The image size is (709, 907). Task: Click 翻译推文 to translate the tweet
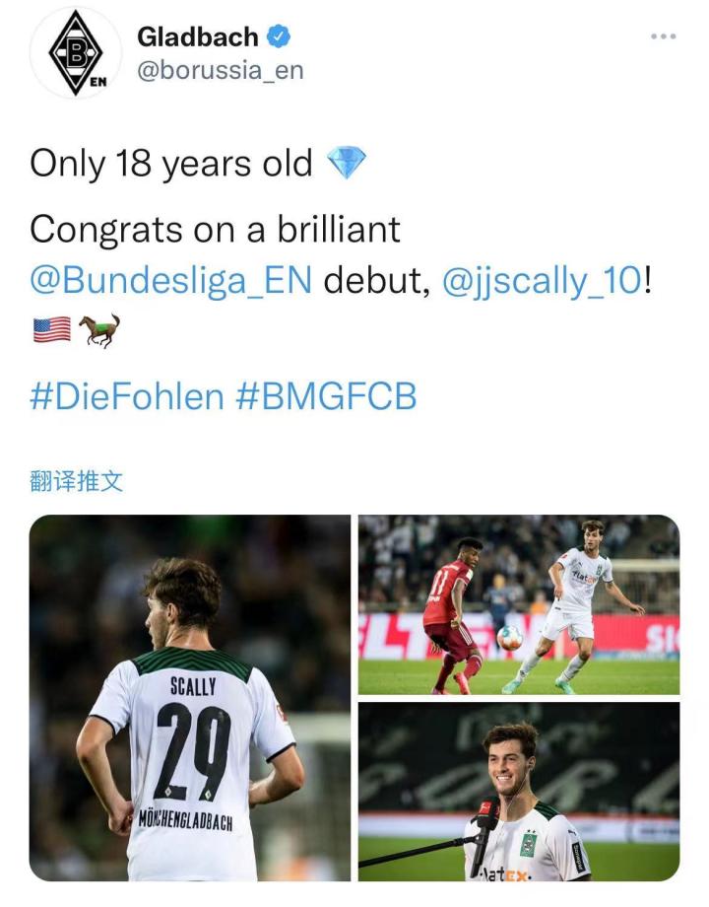click(77, 481)
